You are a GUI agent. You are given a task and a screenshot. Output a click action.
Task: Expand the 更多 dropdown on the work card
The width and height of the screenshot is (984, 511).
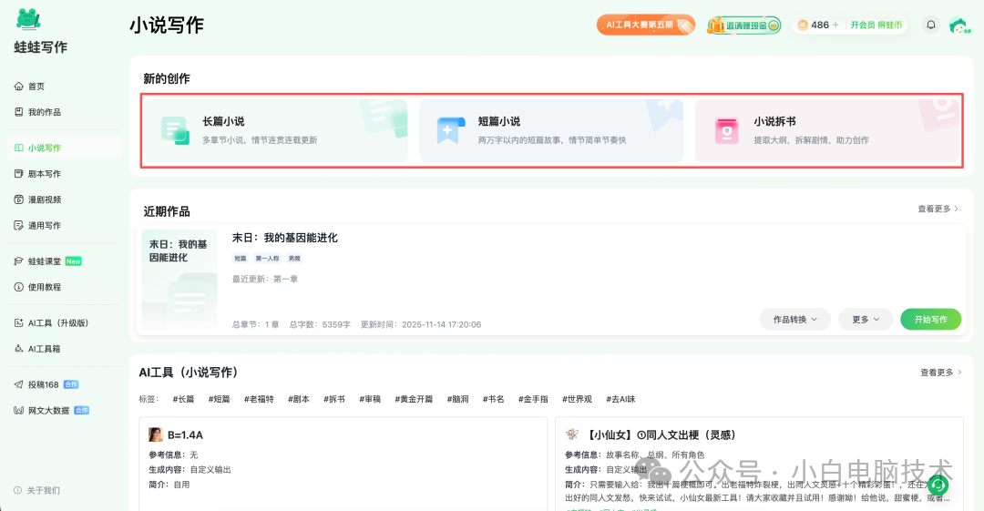pyautogui.click(x=866, y=320)
